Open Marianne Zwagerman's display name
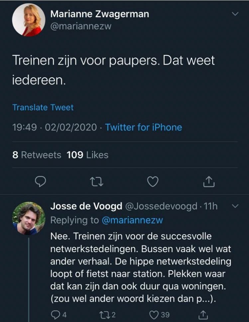The width and height of the screenshot is (249, 322). point(100,14)
